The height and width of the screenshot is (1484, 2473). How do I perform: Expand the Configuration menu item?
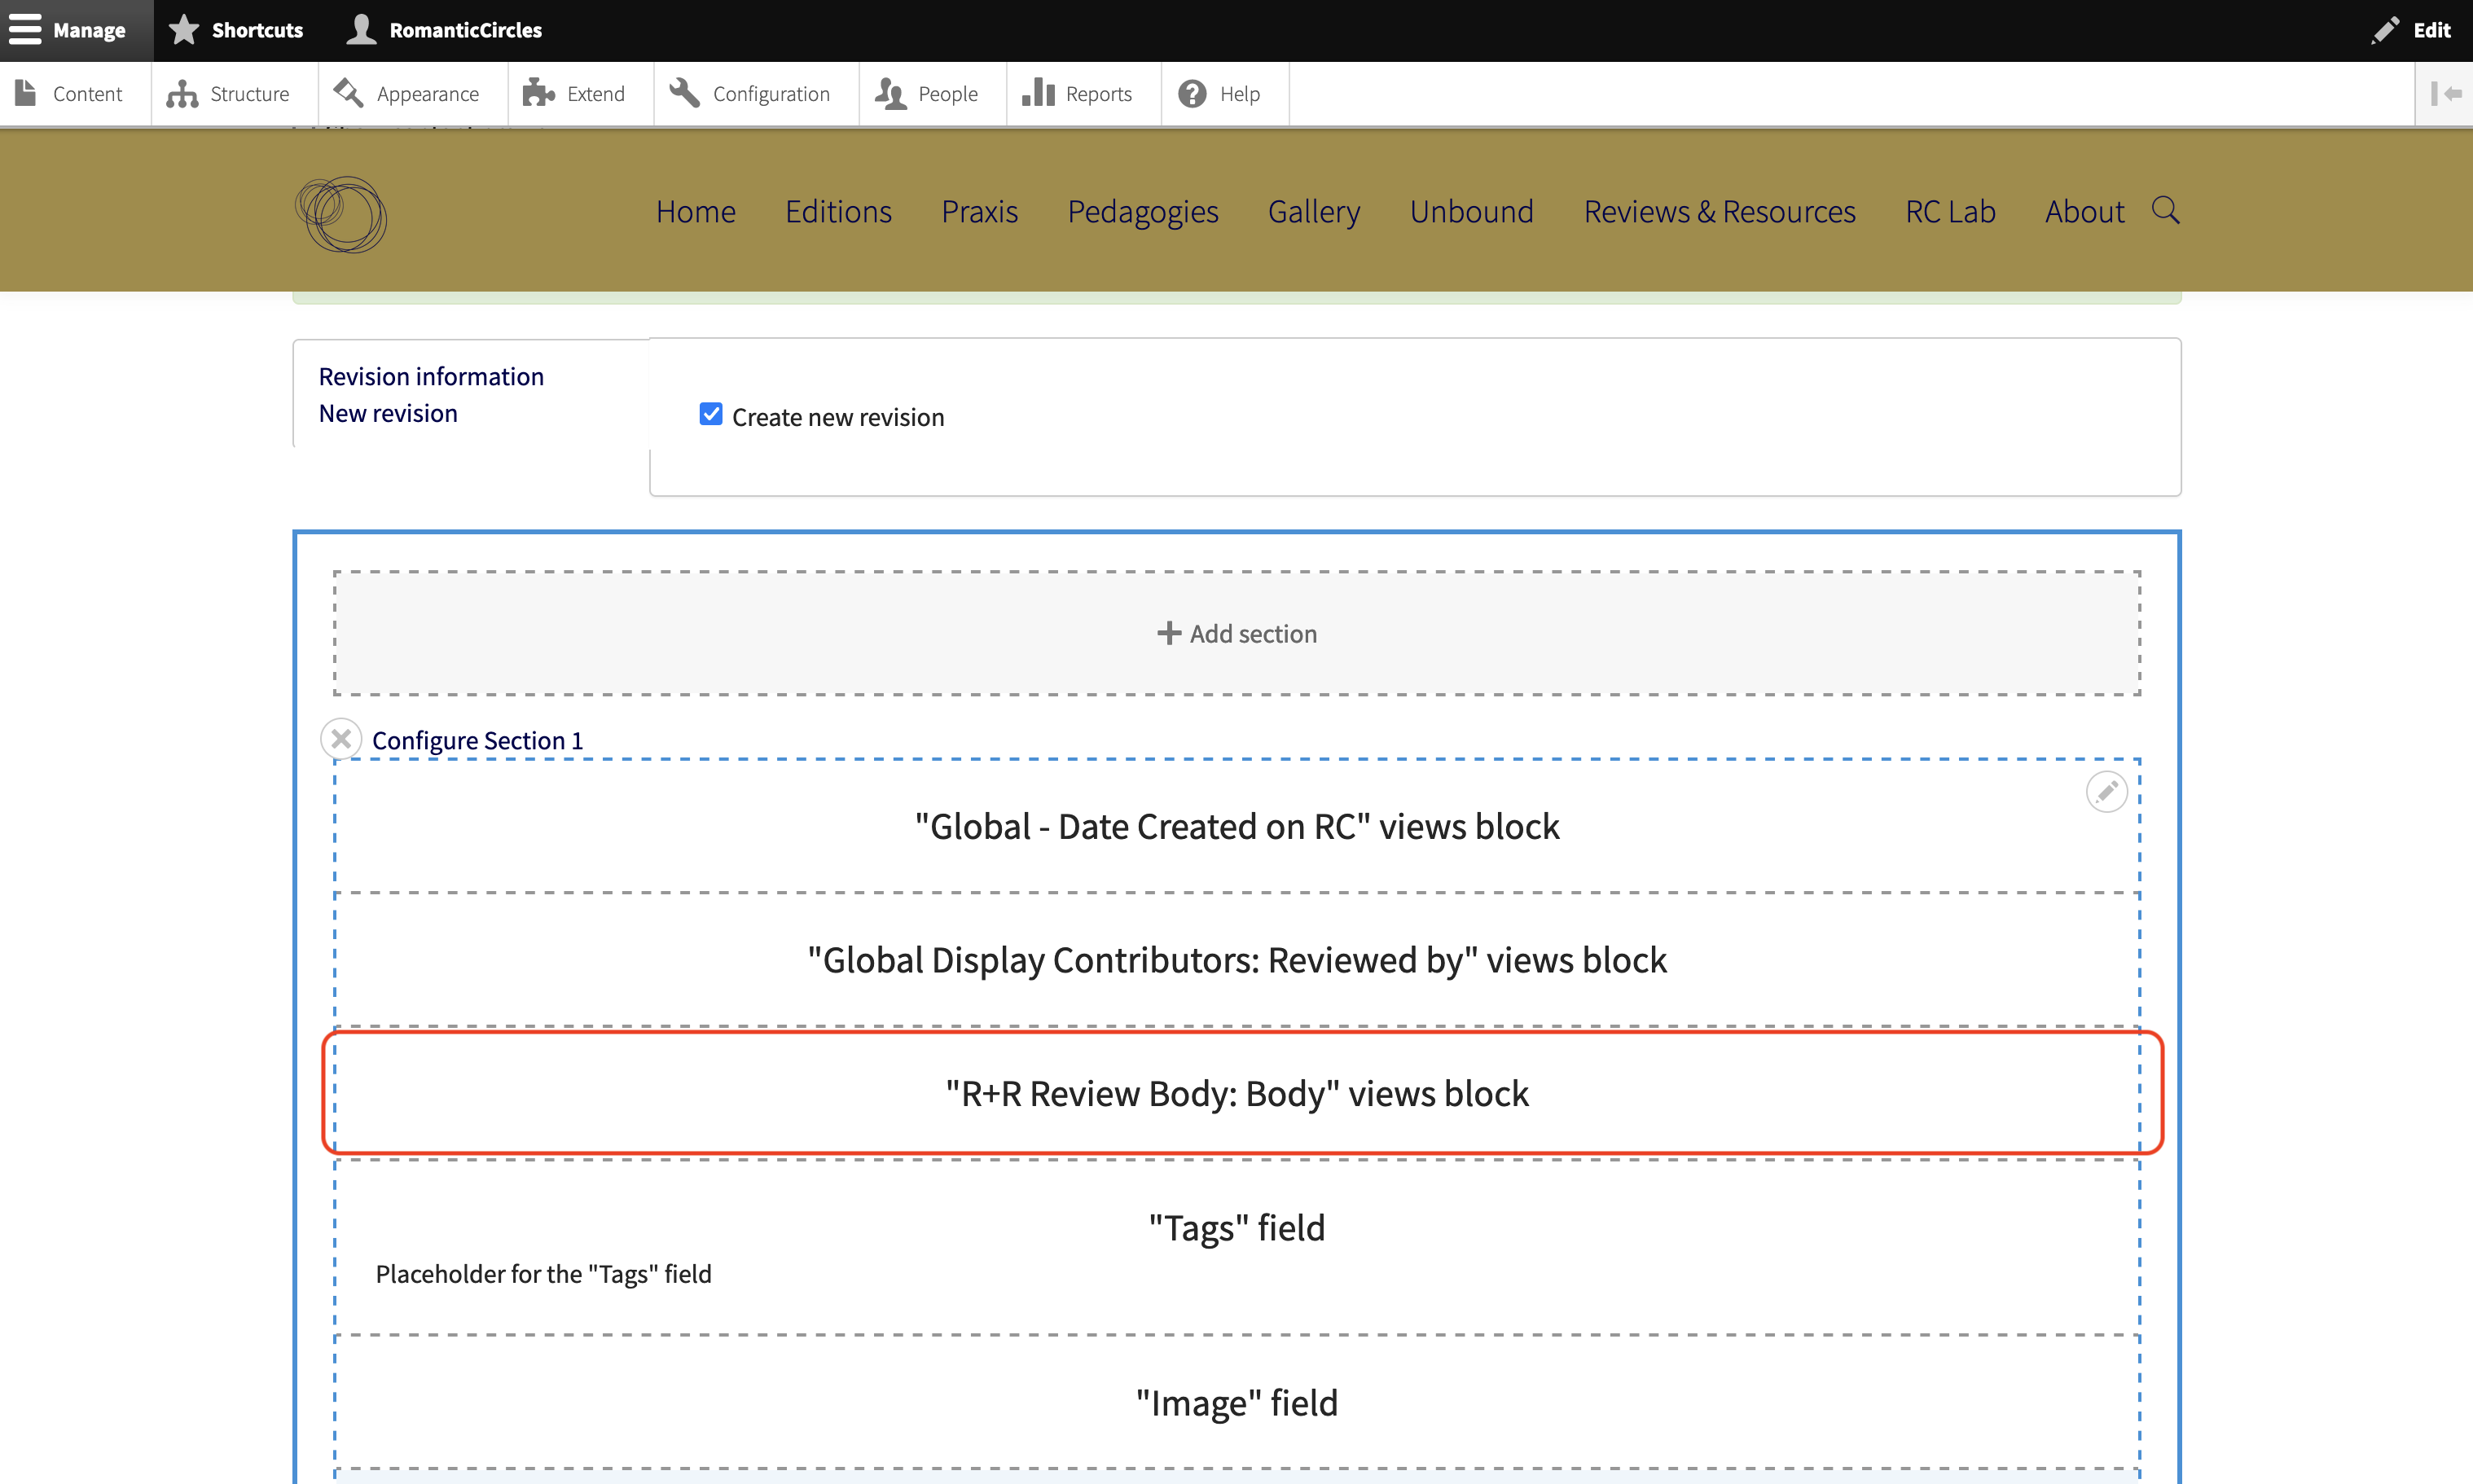(768, 94)
